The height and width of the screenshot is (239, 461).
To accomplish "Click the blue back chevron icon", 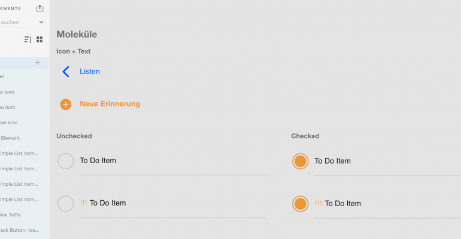I will pos(66,72).
